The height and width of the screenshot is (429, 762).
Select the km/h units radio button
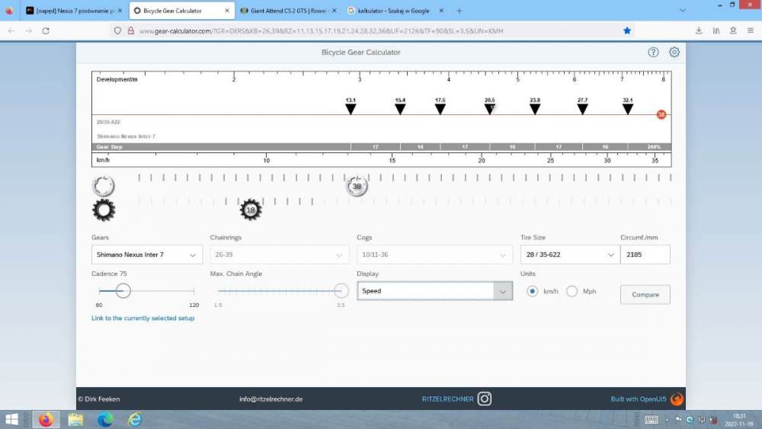(532, 291)
